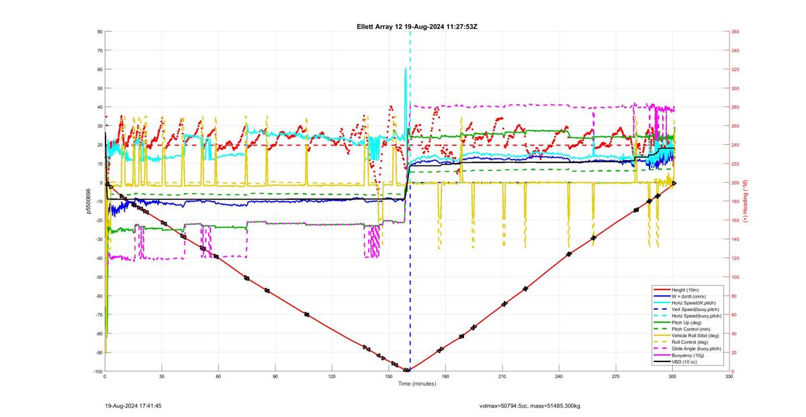Click legend entry 'Pitch Up (deg)'
The image size is (806, 417).
coord(687,322)
